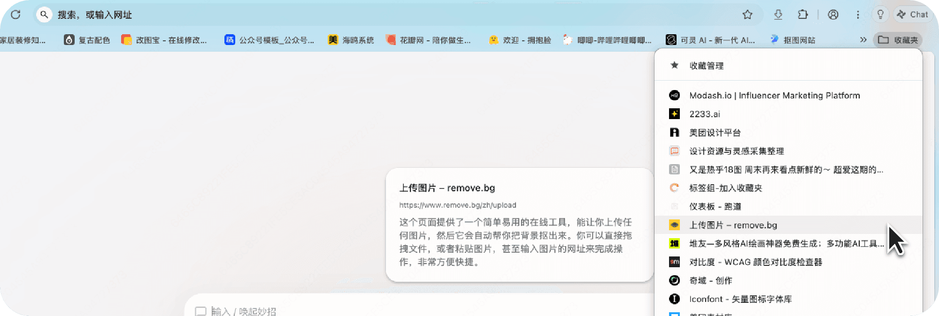The width and height of the screenshot is (939, 316).
Task: Open highlighted 上传图片 – remove.bg favorite
Action: coord(788,225)
